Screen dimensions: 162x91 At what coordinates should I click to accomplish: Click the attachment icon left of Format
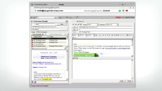coord(73,25)
